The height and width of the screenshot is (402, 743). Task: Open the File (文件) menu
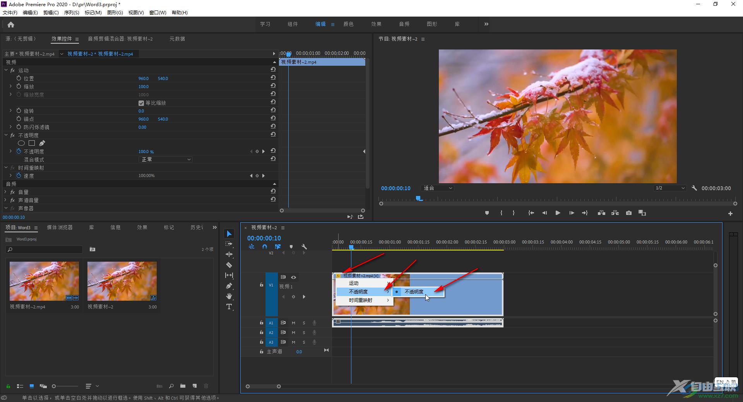[10, 13]
